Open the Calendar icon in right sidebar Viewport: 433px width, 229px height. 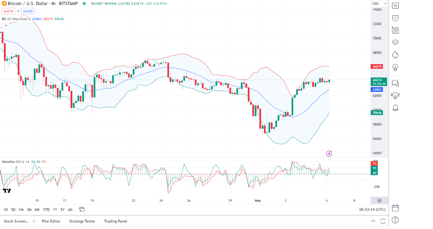pyautogui.click(x=395, y=208)
